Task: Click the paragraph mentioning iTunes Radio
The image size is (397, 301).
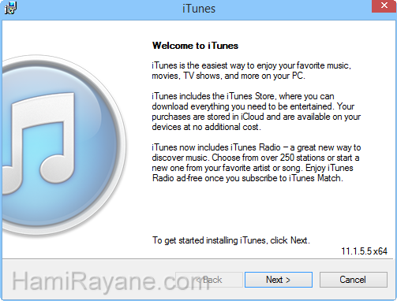Action: [257, 163]
